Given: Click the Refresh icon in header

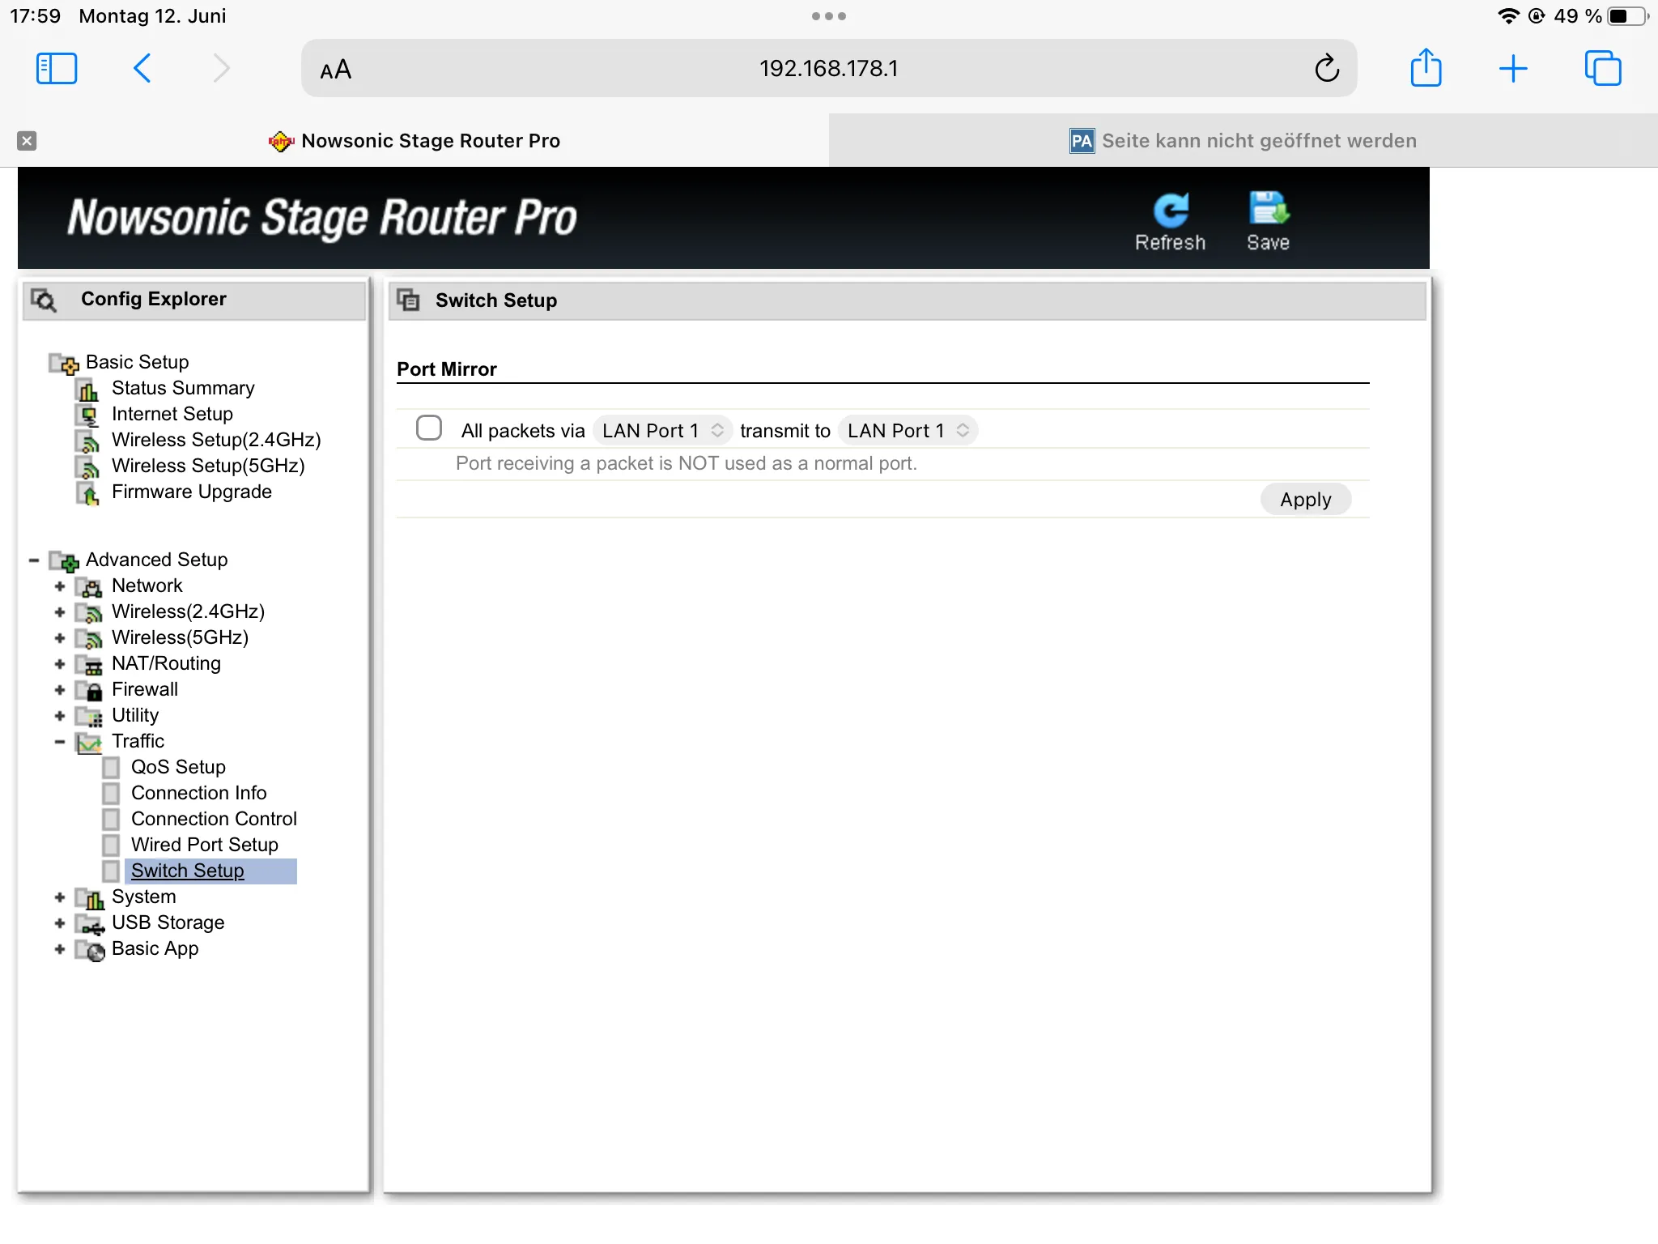Looking at the screenshot, I should (1170, 211).
